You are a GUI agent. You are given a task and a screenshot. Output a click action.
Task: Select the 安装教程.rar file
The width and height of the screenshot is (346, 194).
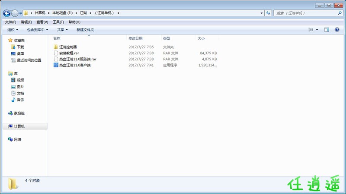point(69,53)
